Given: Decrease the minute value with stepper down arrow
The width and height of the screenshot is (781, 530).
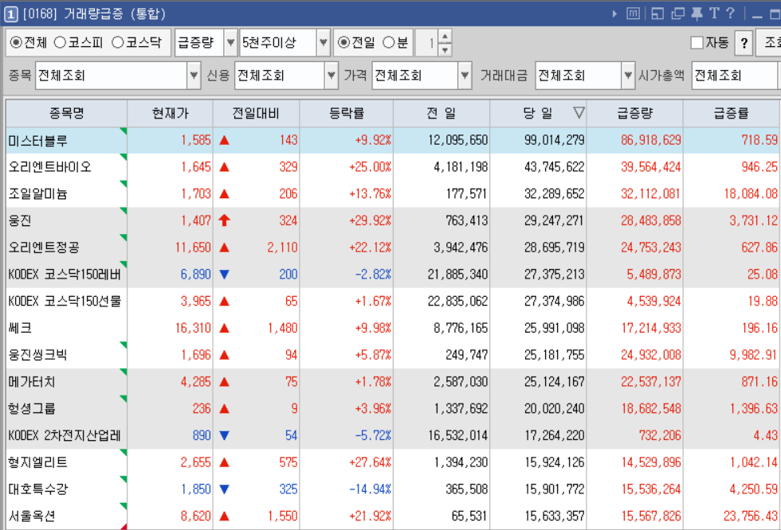Looking at the screenshot, I should coord(445,49).
